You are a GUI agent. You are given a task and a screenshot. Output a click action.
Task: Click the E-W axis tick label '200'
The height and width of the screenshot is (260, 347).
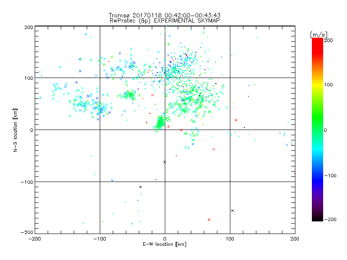pos(295,239)
